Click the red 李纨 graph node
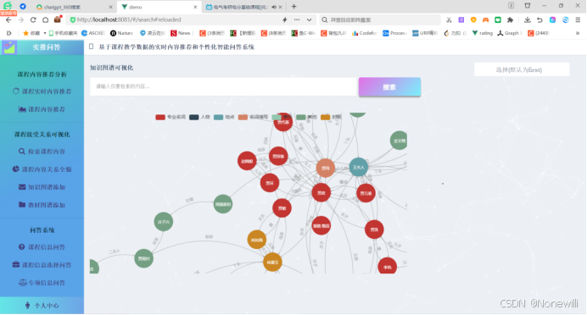This screenshot has height=315, width=587. click(387, 266)
